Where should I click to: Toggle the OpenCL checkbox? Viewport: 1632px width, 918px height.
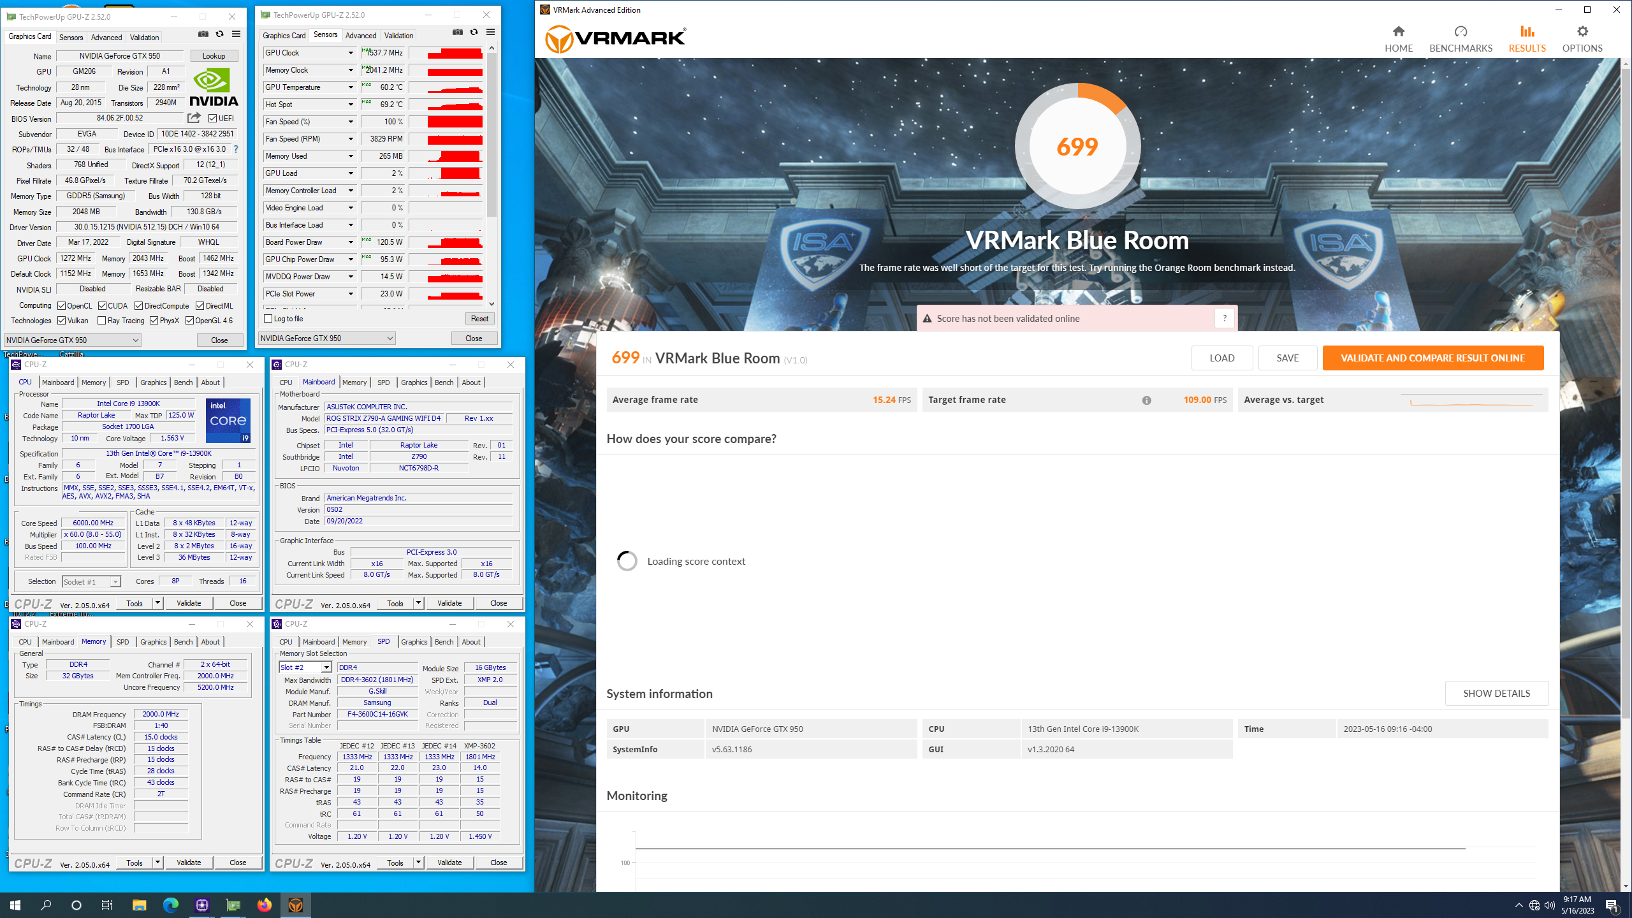click(x=62, y=306)
